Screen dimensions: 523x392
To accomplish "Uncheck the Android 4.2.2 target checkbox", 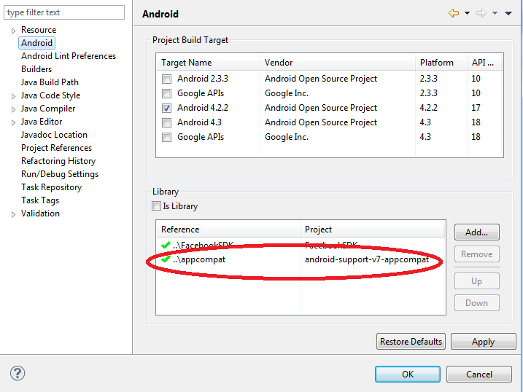I will (166, 109).
